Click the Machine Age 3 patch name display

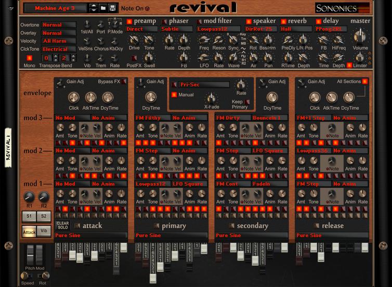55,8
